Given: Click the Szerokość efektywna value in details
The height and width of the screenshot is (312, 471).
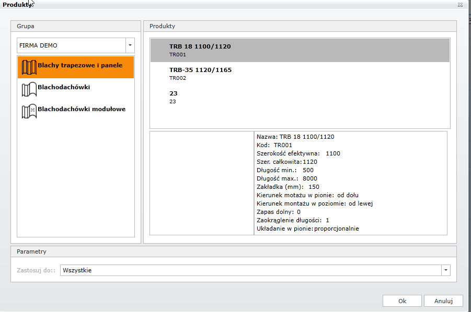Looking at the screenshot, I should coord(332,153).
